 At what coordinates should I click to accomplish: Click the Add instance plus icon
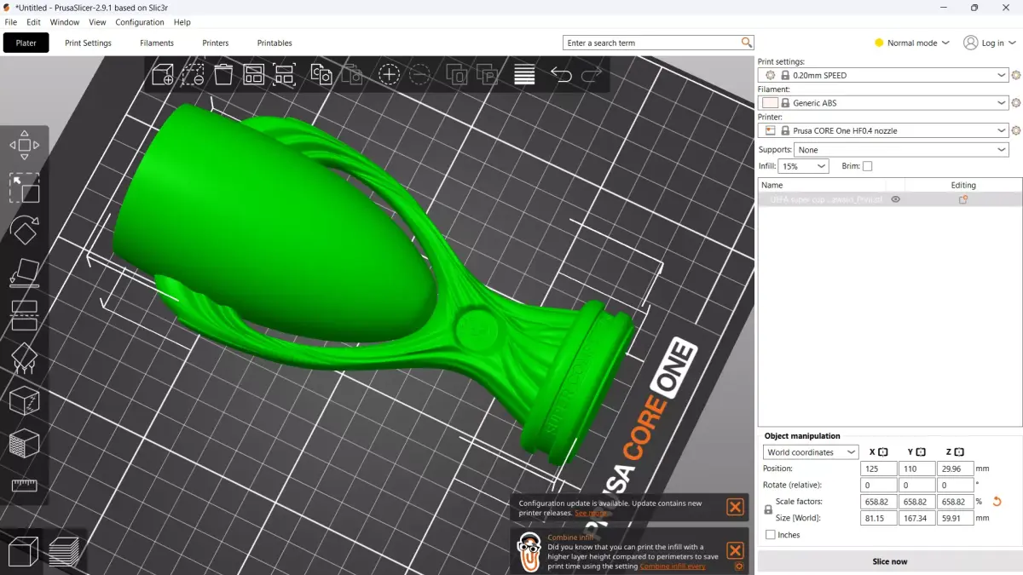pyautogui.click(x=389, y=74)
